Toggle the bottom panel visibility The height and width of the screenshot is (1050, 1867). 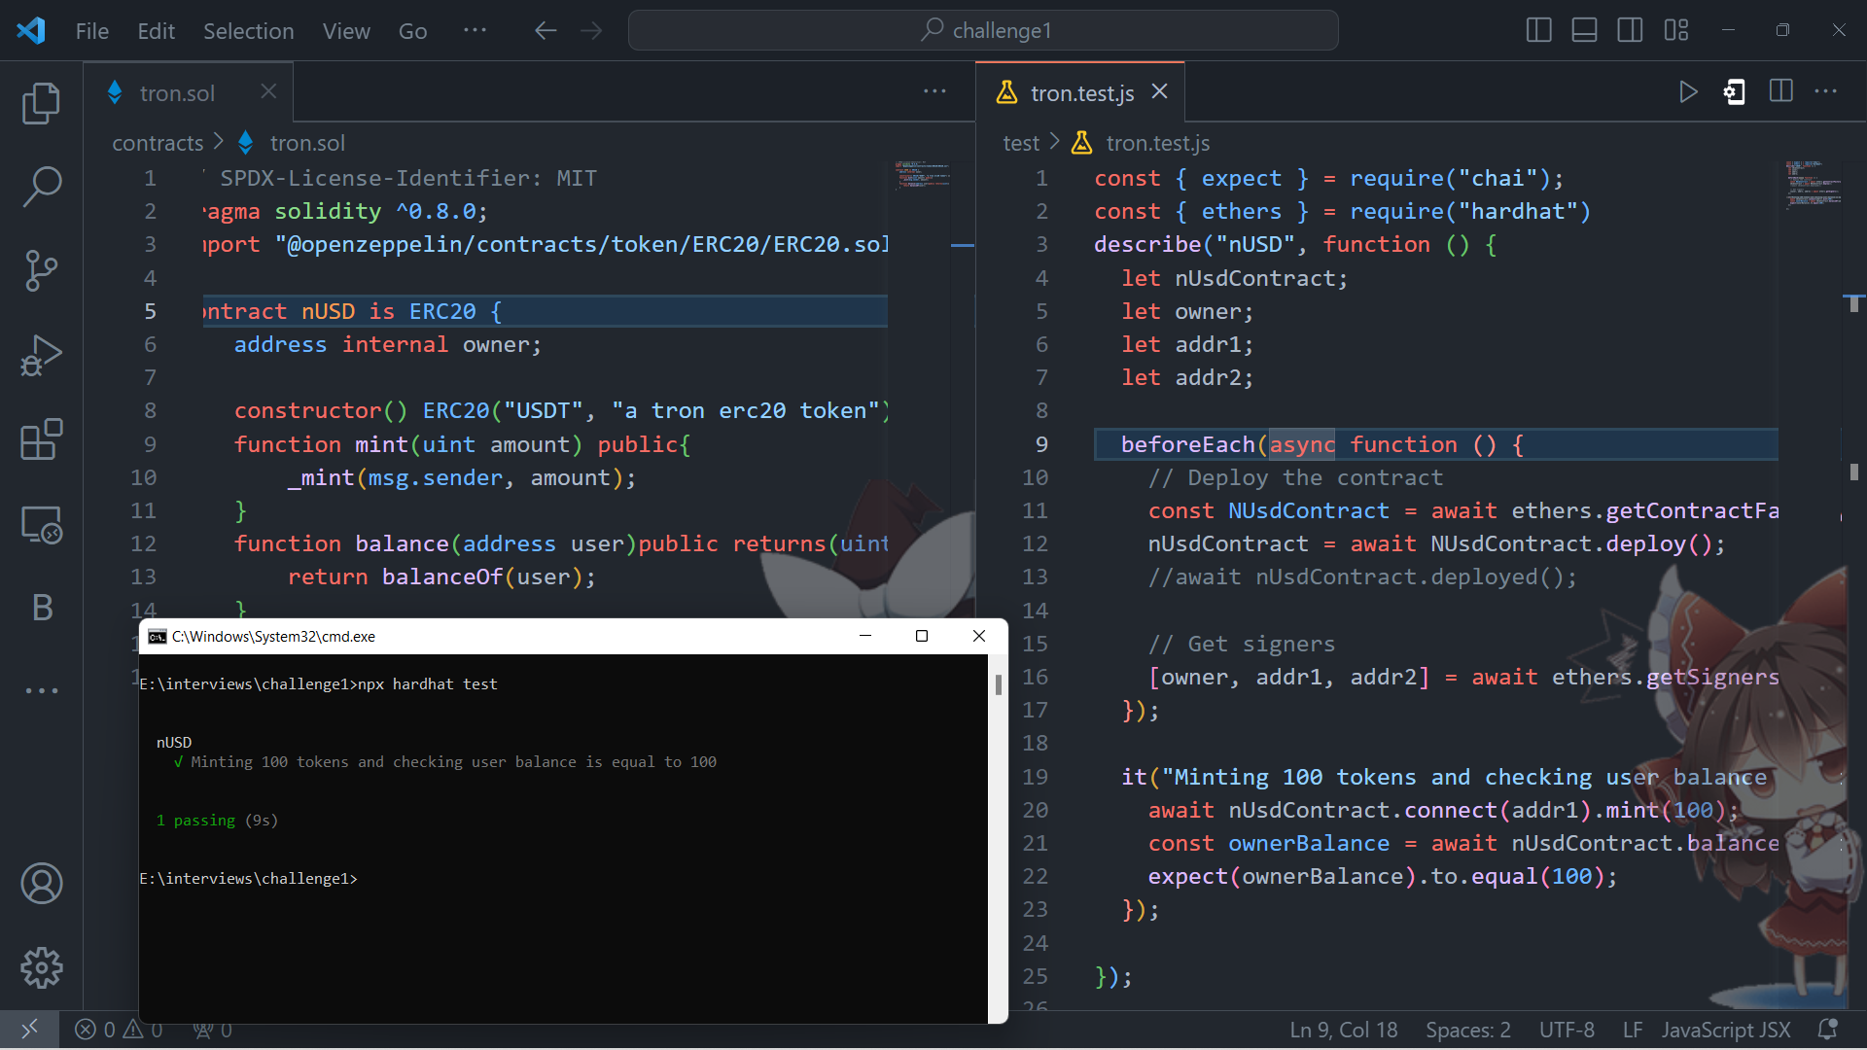1583,30
